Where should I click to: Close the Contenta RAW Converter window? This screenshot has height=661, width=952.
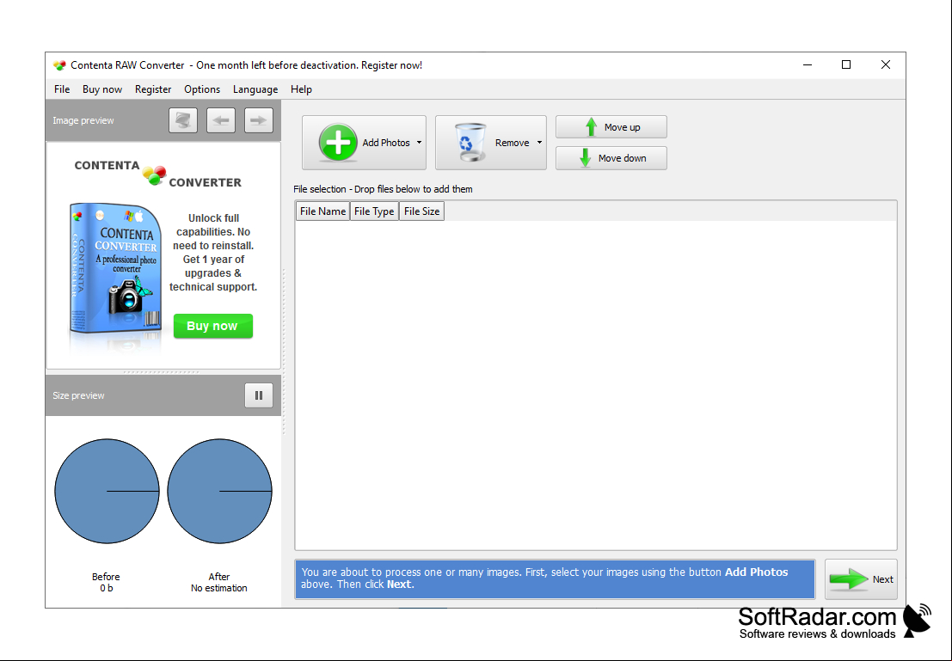[x=886, y=65]
